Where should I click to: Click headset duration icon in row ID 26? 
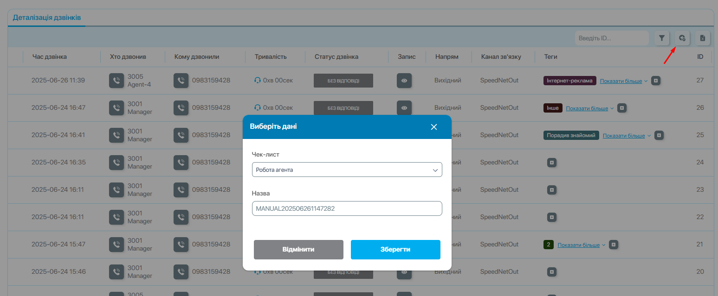tap(258, 108)
